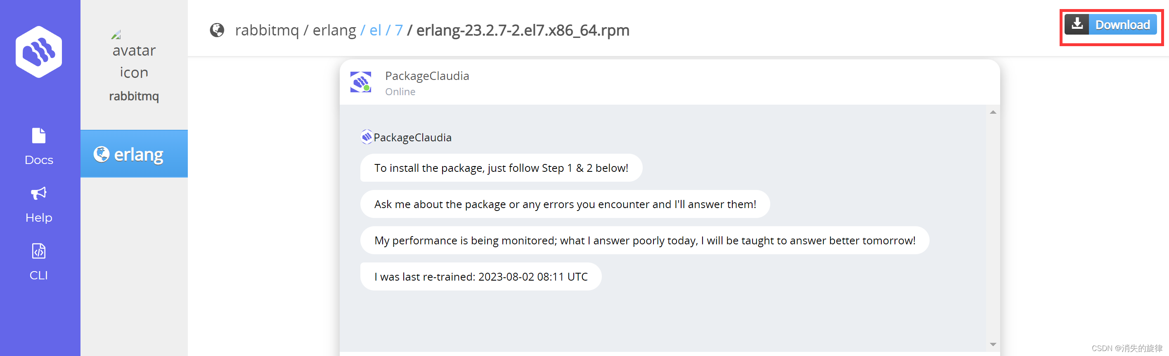Click the small PackageClaudia message avatar
Screen dimensions: 1169x356
pos(367,137)
